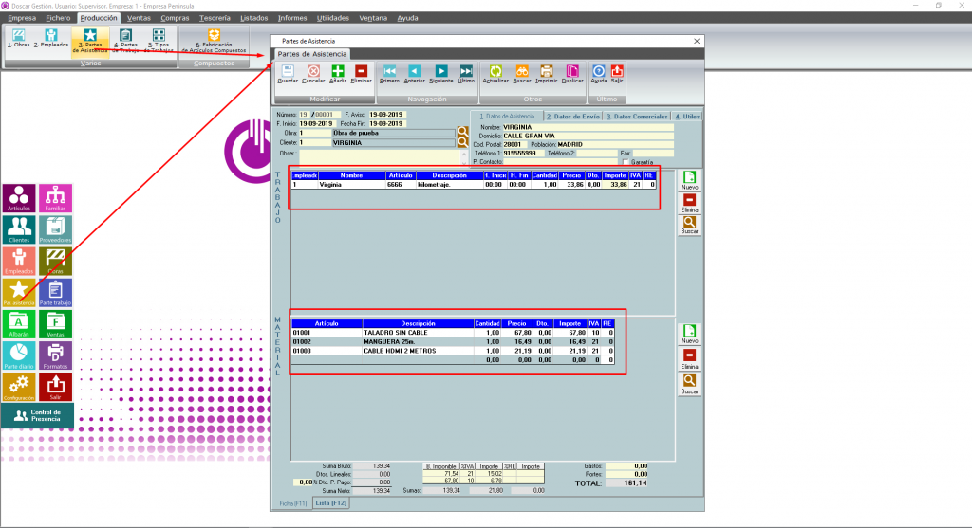Open Tipos de Trabajos ribbon icon
Viewport: 972px width, 528px height.
pyautogui.click(x=159, y=41)
